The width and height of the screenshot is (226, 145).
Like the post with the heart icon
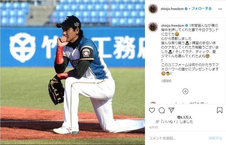tap(152, 111)
